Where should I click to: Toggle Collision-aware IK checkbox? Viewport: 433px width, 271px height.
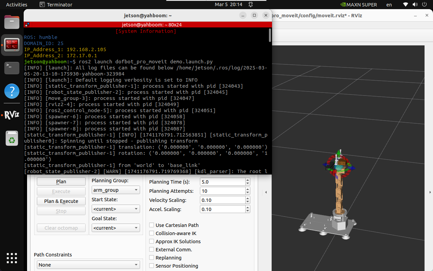[x=152, y=233]
